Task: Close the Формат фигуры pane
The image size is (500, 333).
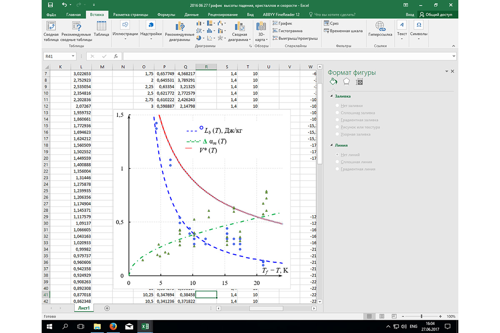Action: 452,72
